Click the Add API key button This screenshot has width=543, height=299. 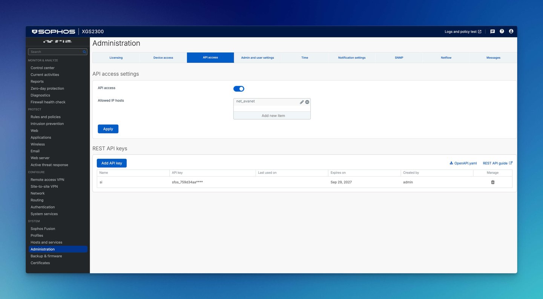coord(112,163)
